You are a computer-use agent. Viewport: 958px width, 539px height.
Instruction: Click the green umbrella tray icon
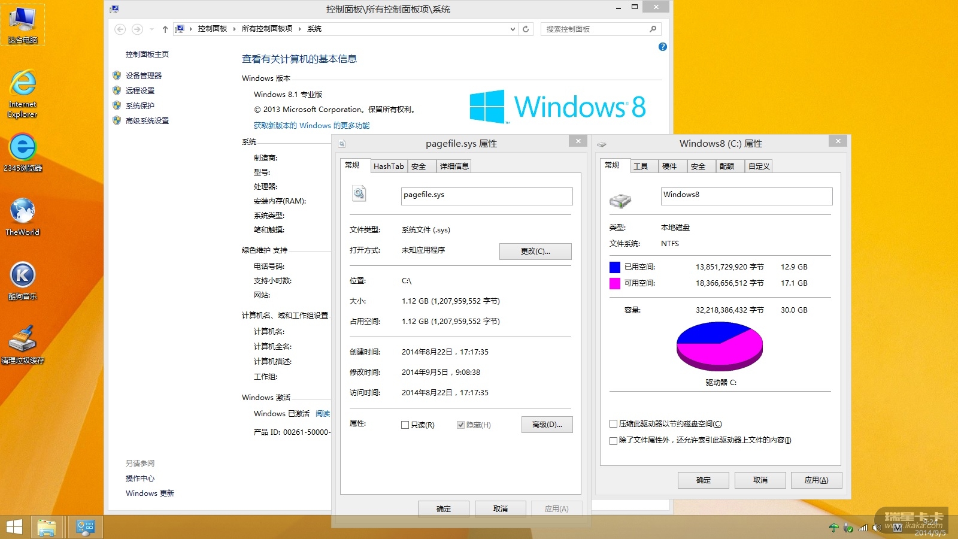[x=833, y=528]
